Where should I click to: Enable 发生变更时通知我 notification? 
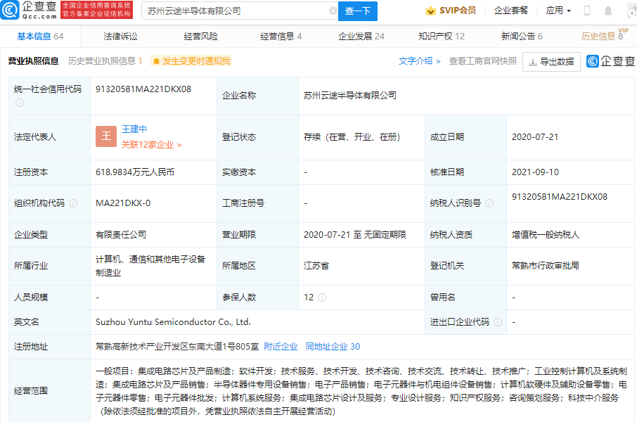191,61
